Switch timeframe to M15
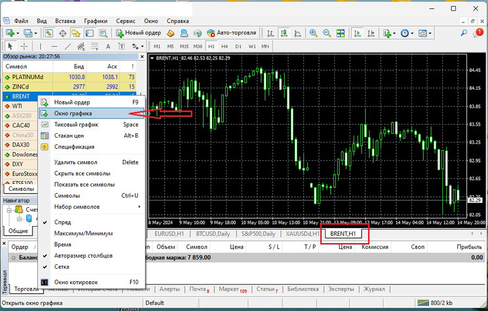Viewport: 488px width, 311px height. tap(184, 46)
